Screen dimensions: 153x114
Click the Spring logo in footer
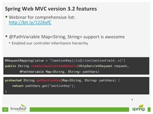coord(138,108)
